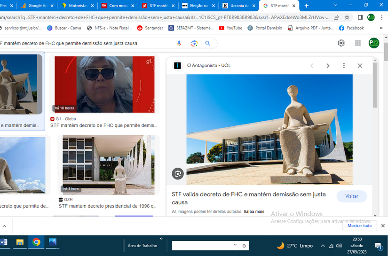Open the Google account avatar on results page
The width and height of the screenshot is (388, 256).
(x=373, y=43)
